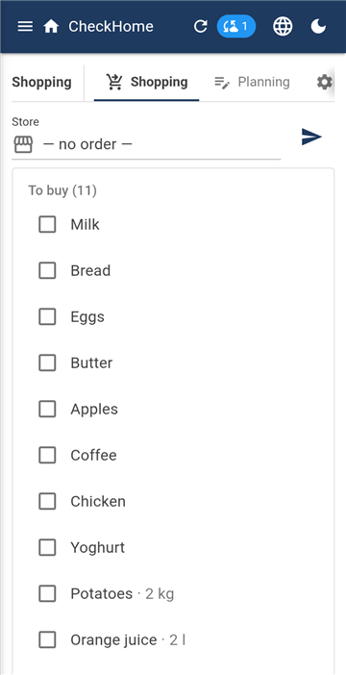Switch to the Planning tab
This screenshot has height=675, width=346.
[252, 82]
